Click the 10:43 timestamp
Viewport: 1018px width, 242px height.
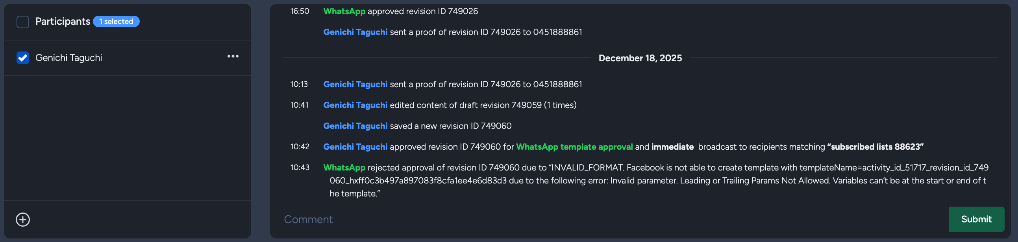pos(300,167)
